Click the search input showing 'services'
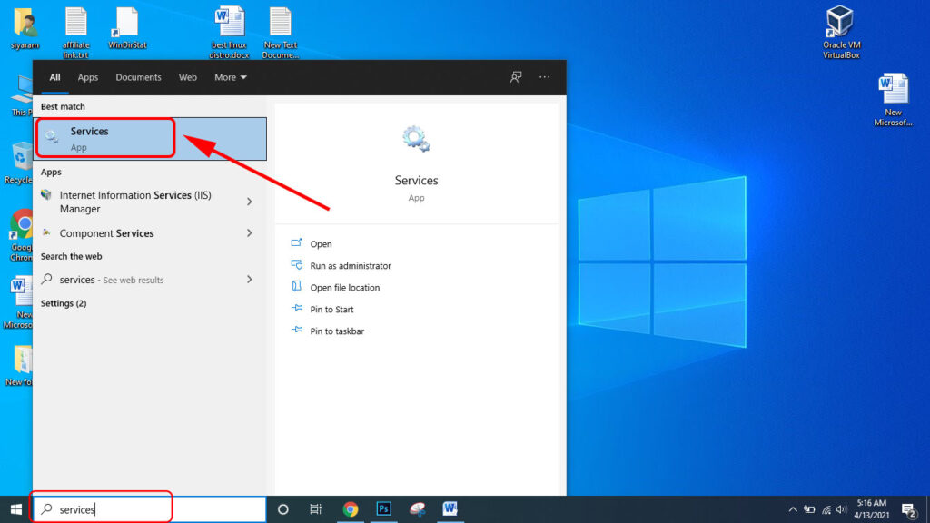930x523 pixels. 100,509
